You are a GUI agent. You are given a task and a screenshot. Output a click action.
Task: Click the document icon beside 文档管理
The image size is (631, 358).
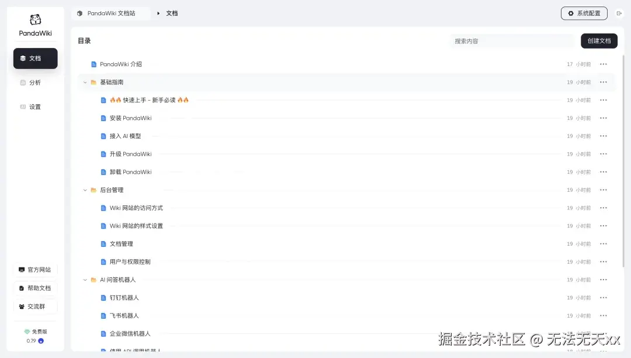pyautogui.click(x=103, y=243)
